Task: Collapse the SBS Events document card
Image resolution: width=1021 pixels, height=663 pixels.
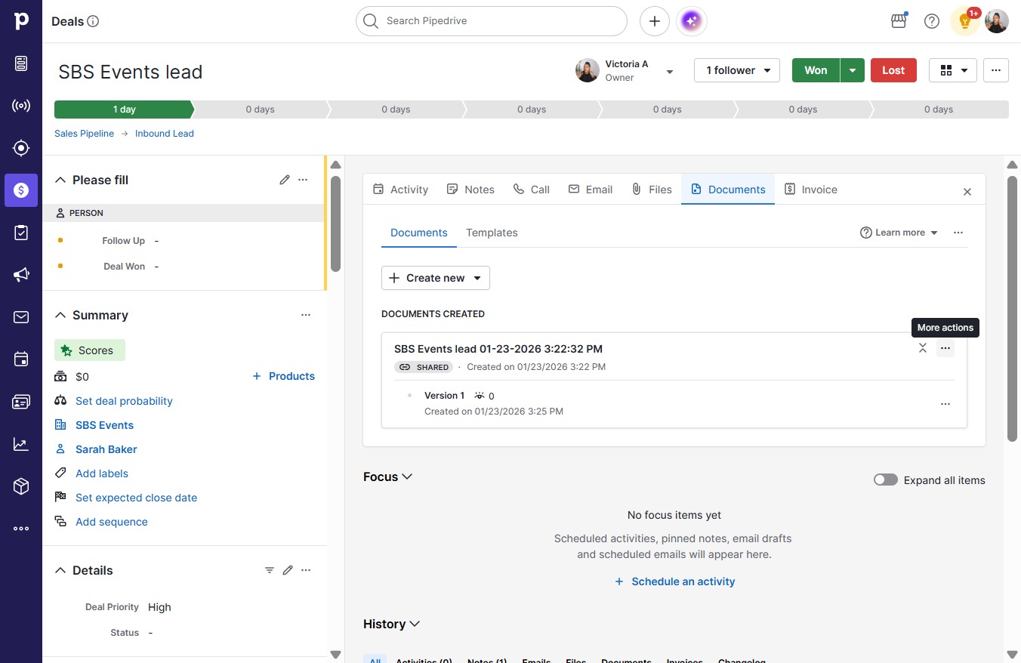Action: [923, 348]
